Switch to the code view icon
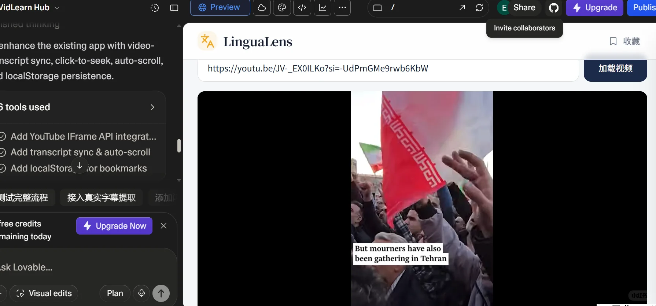Screen dimensions: 656x306 pyautogui.click(x=302, y=8)
